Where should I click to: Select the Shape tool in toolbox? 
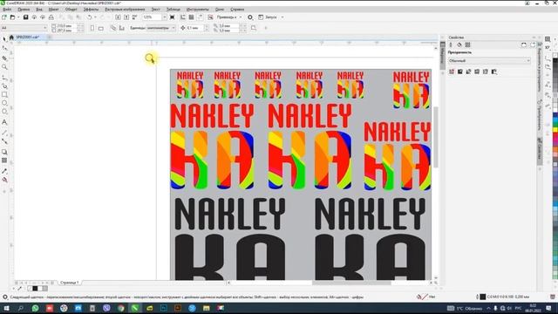tap(4, 48)
